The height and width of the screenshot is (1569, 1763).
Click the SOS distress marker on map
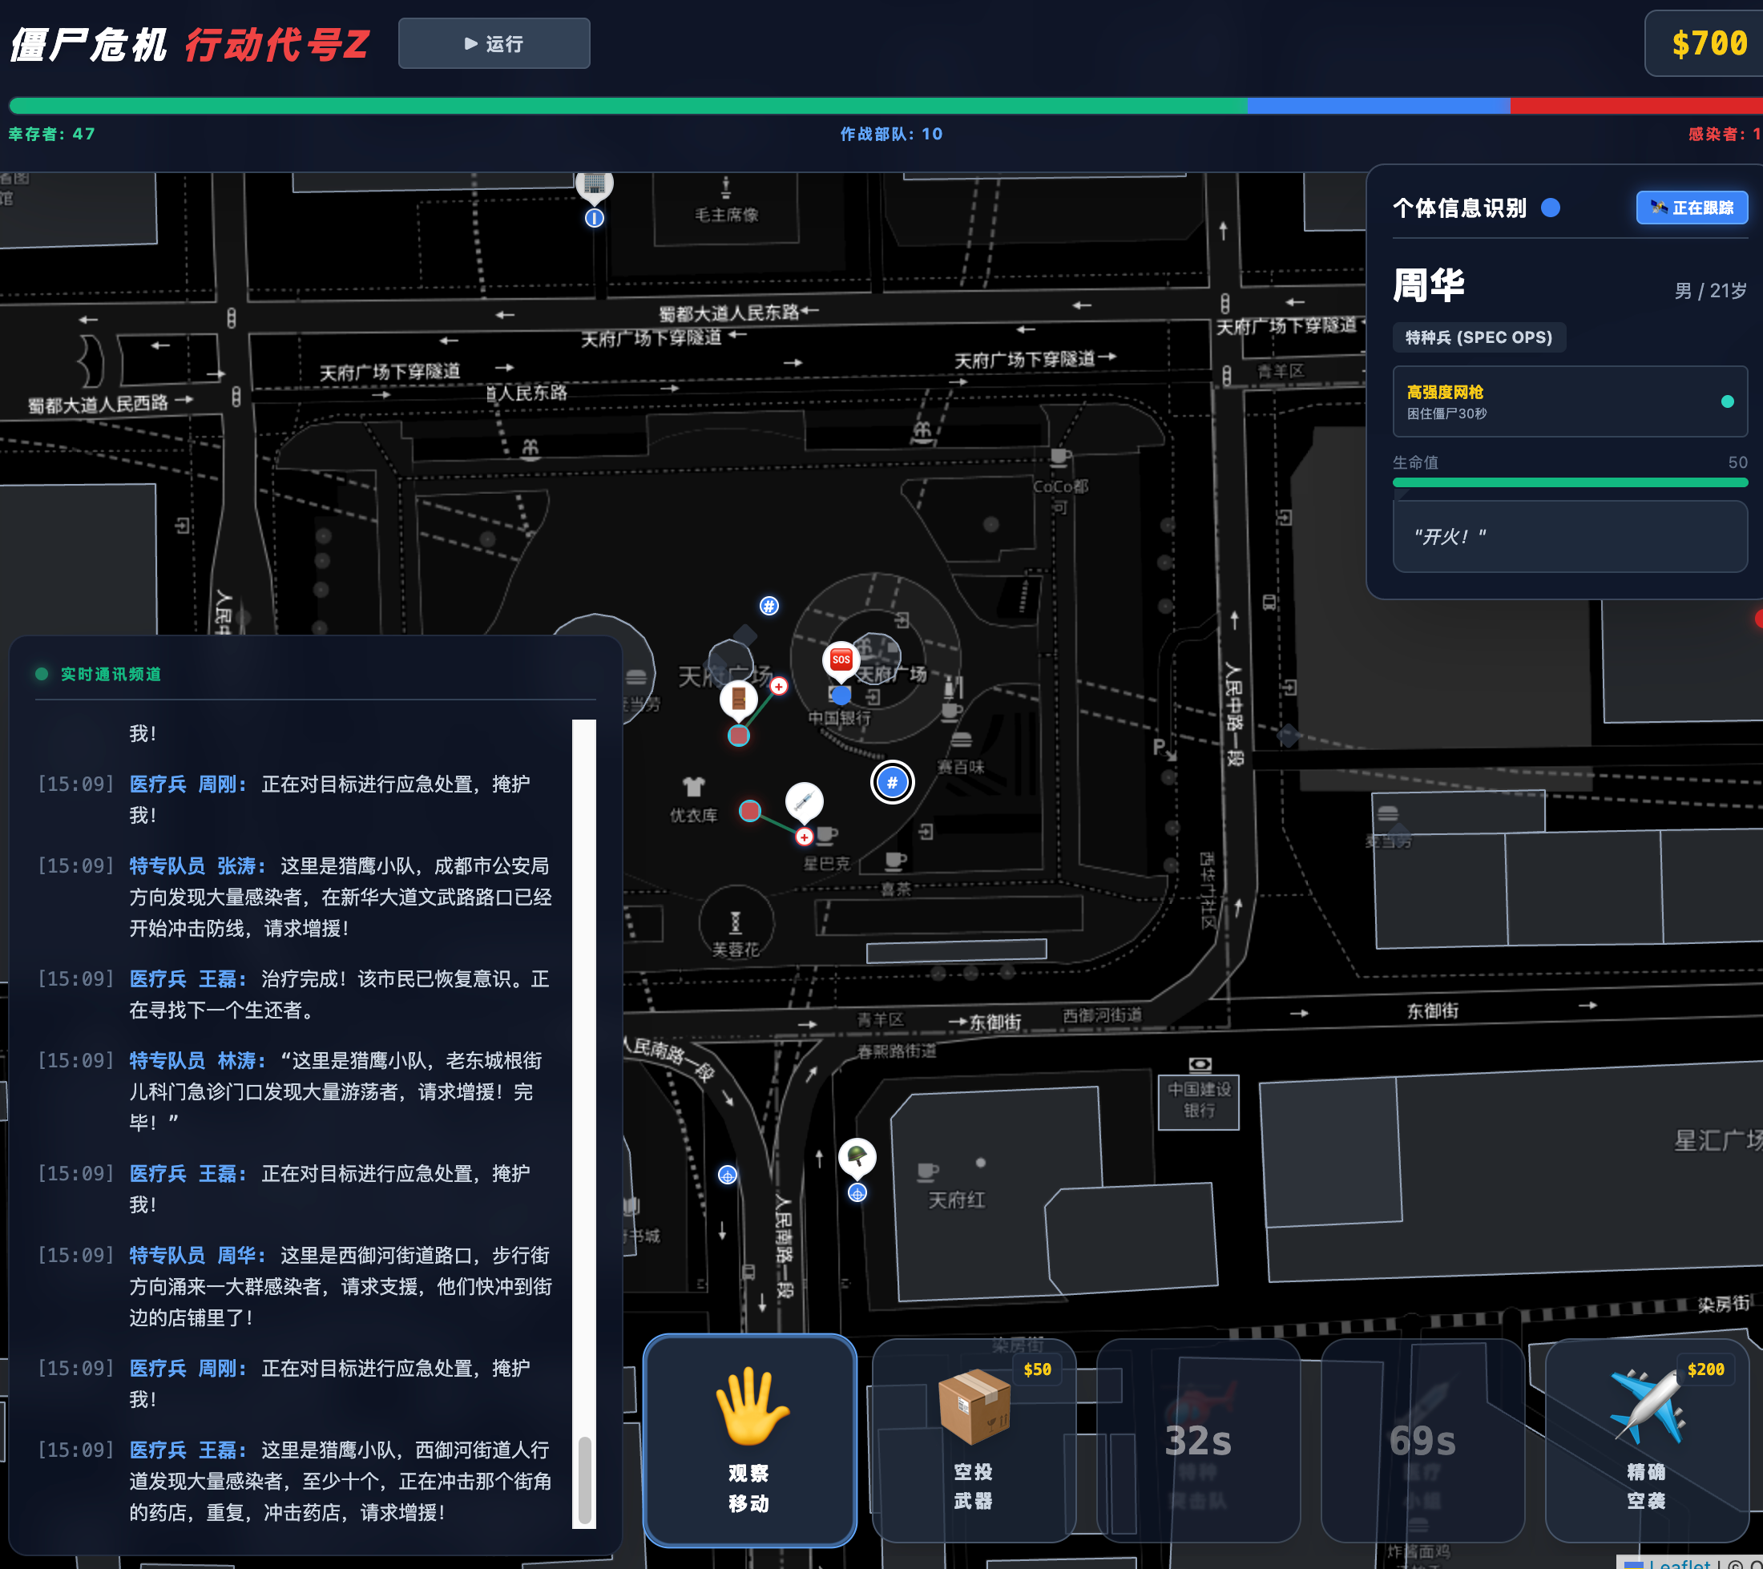tap(840, 659)
